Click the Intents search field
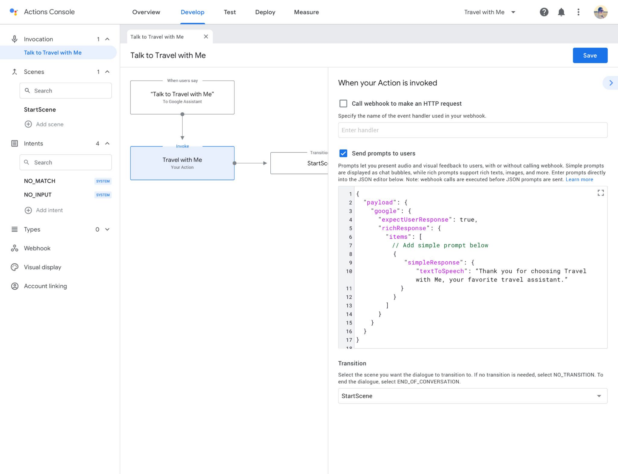Viewport: 618px width, 474px height. (x=66, y=162)
